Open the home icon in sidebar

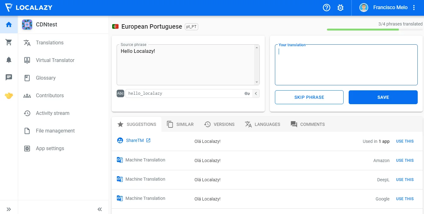[9, 25]
